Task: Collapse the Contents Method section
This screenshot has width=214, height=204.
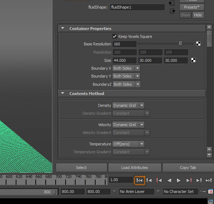Action: [x=63, y=94]
